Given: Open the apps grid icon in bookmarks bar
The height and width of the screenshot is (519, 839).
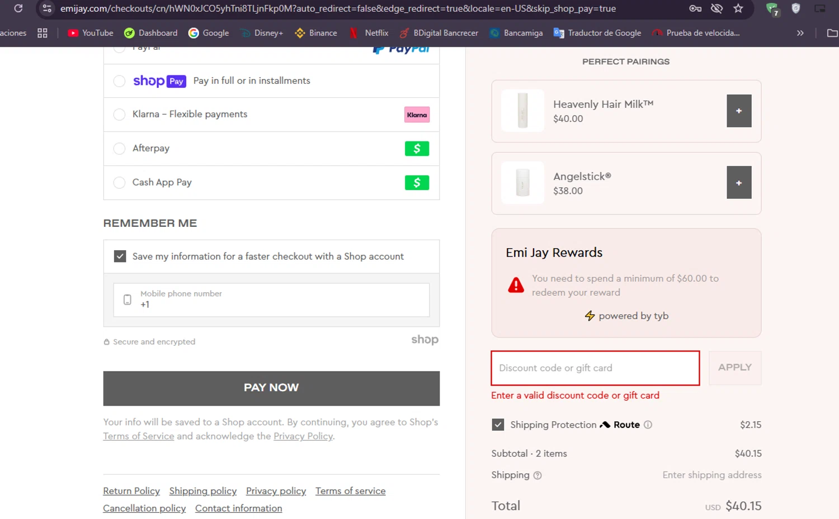Looking at the screenshot, I should (x=42, y=33).
